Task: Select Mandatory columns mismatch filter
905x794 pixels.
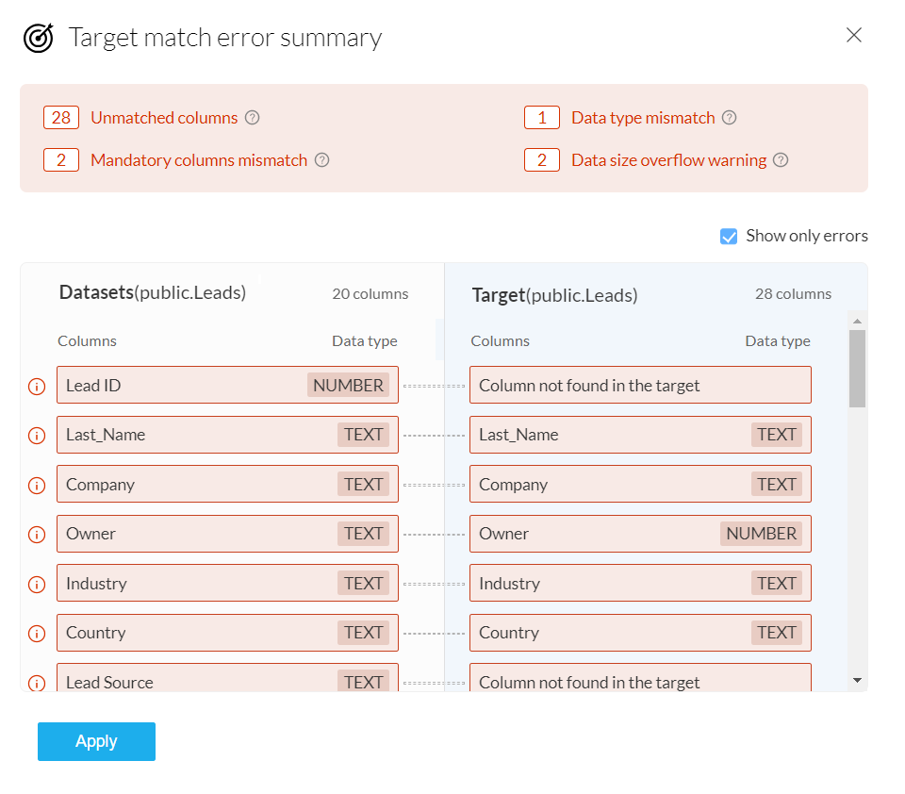Action: (199, 160)
